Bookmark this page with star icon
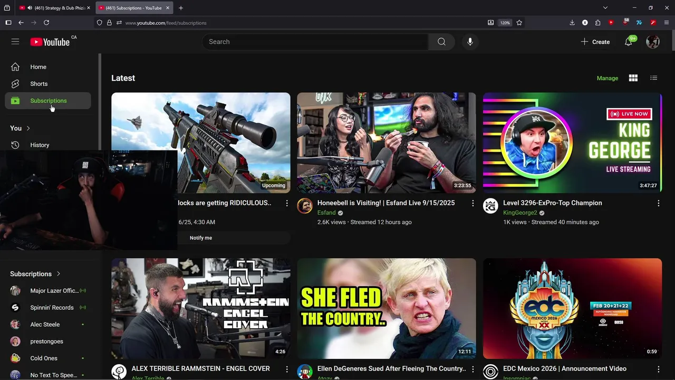Screen dimensions: 675x380 point(519,23)
